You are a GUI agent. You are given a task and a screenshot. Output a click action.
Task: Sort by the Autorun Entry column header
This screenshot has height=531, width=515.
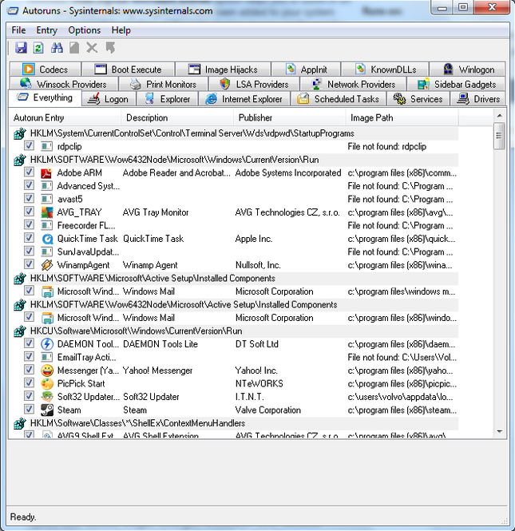click(x=65, y=118)
